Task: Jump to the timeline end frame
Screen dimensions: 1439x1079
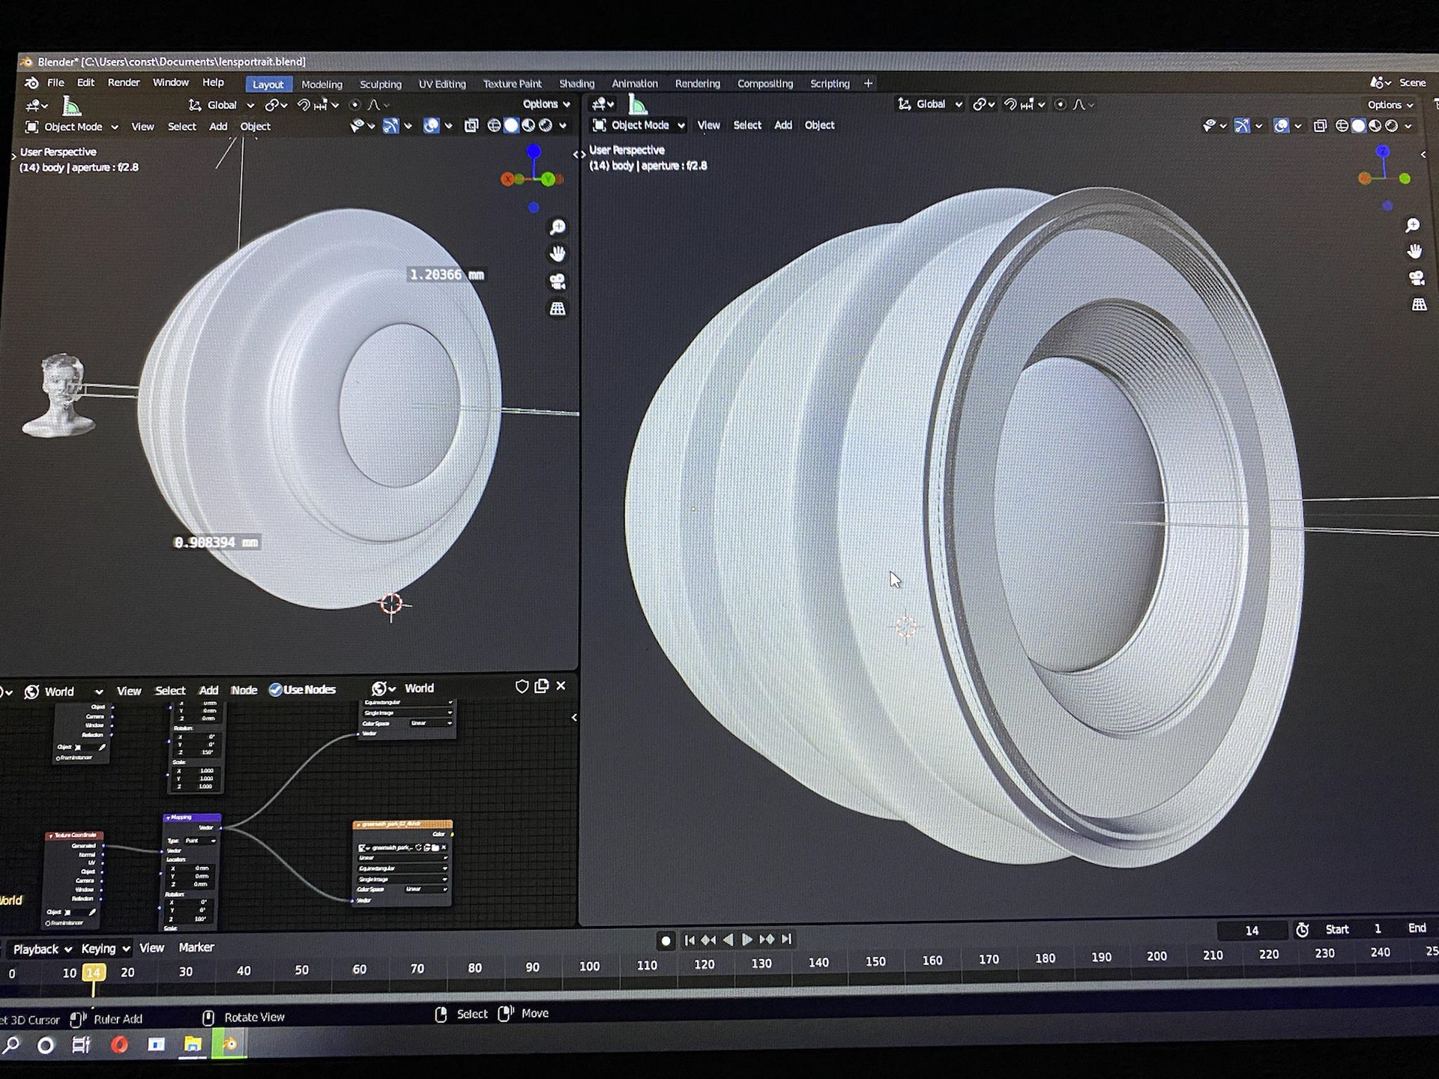Action: 786,939
